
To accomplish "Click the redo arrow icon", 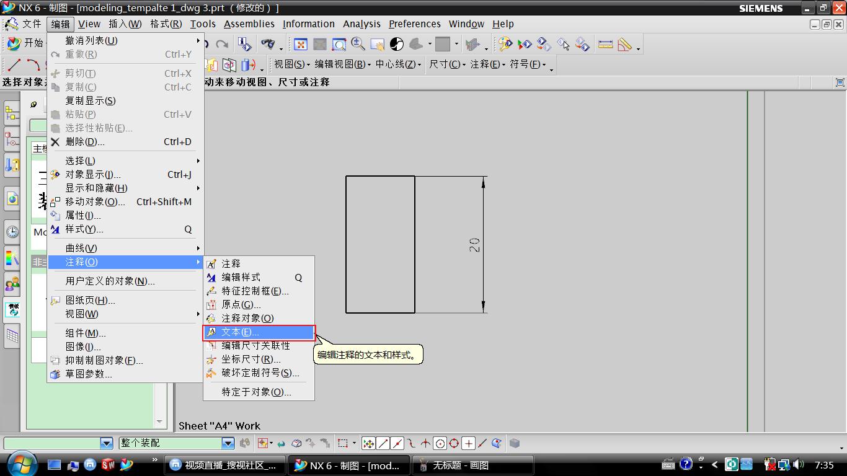I will 222,44.
